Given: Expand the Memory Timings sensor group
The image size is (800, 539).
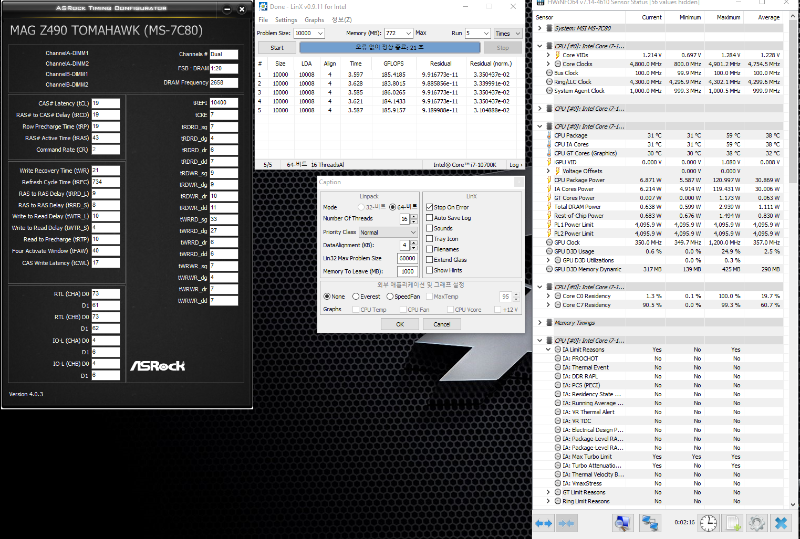Looking at the screenshot, I should pyautogui.click(x=539, y=323).
